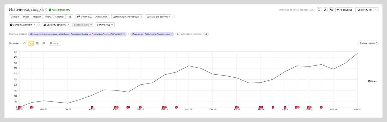The image size is (387, 122).
Task: Click the export share icon
Action: (325, 10)
